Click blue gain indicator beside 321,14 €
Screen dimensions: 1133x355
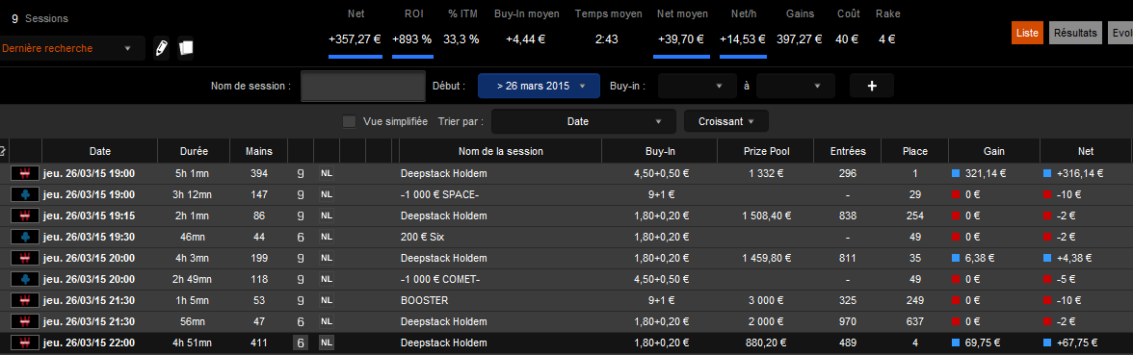[x=956, y=174]
